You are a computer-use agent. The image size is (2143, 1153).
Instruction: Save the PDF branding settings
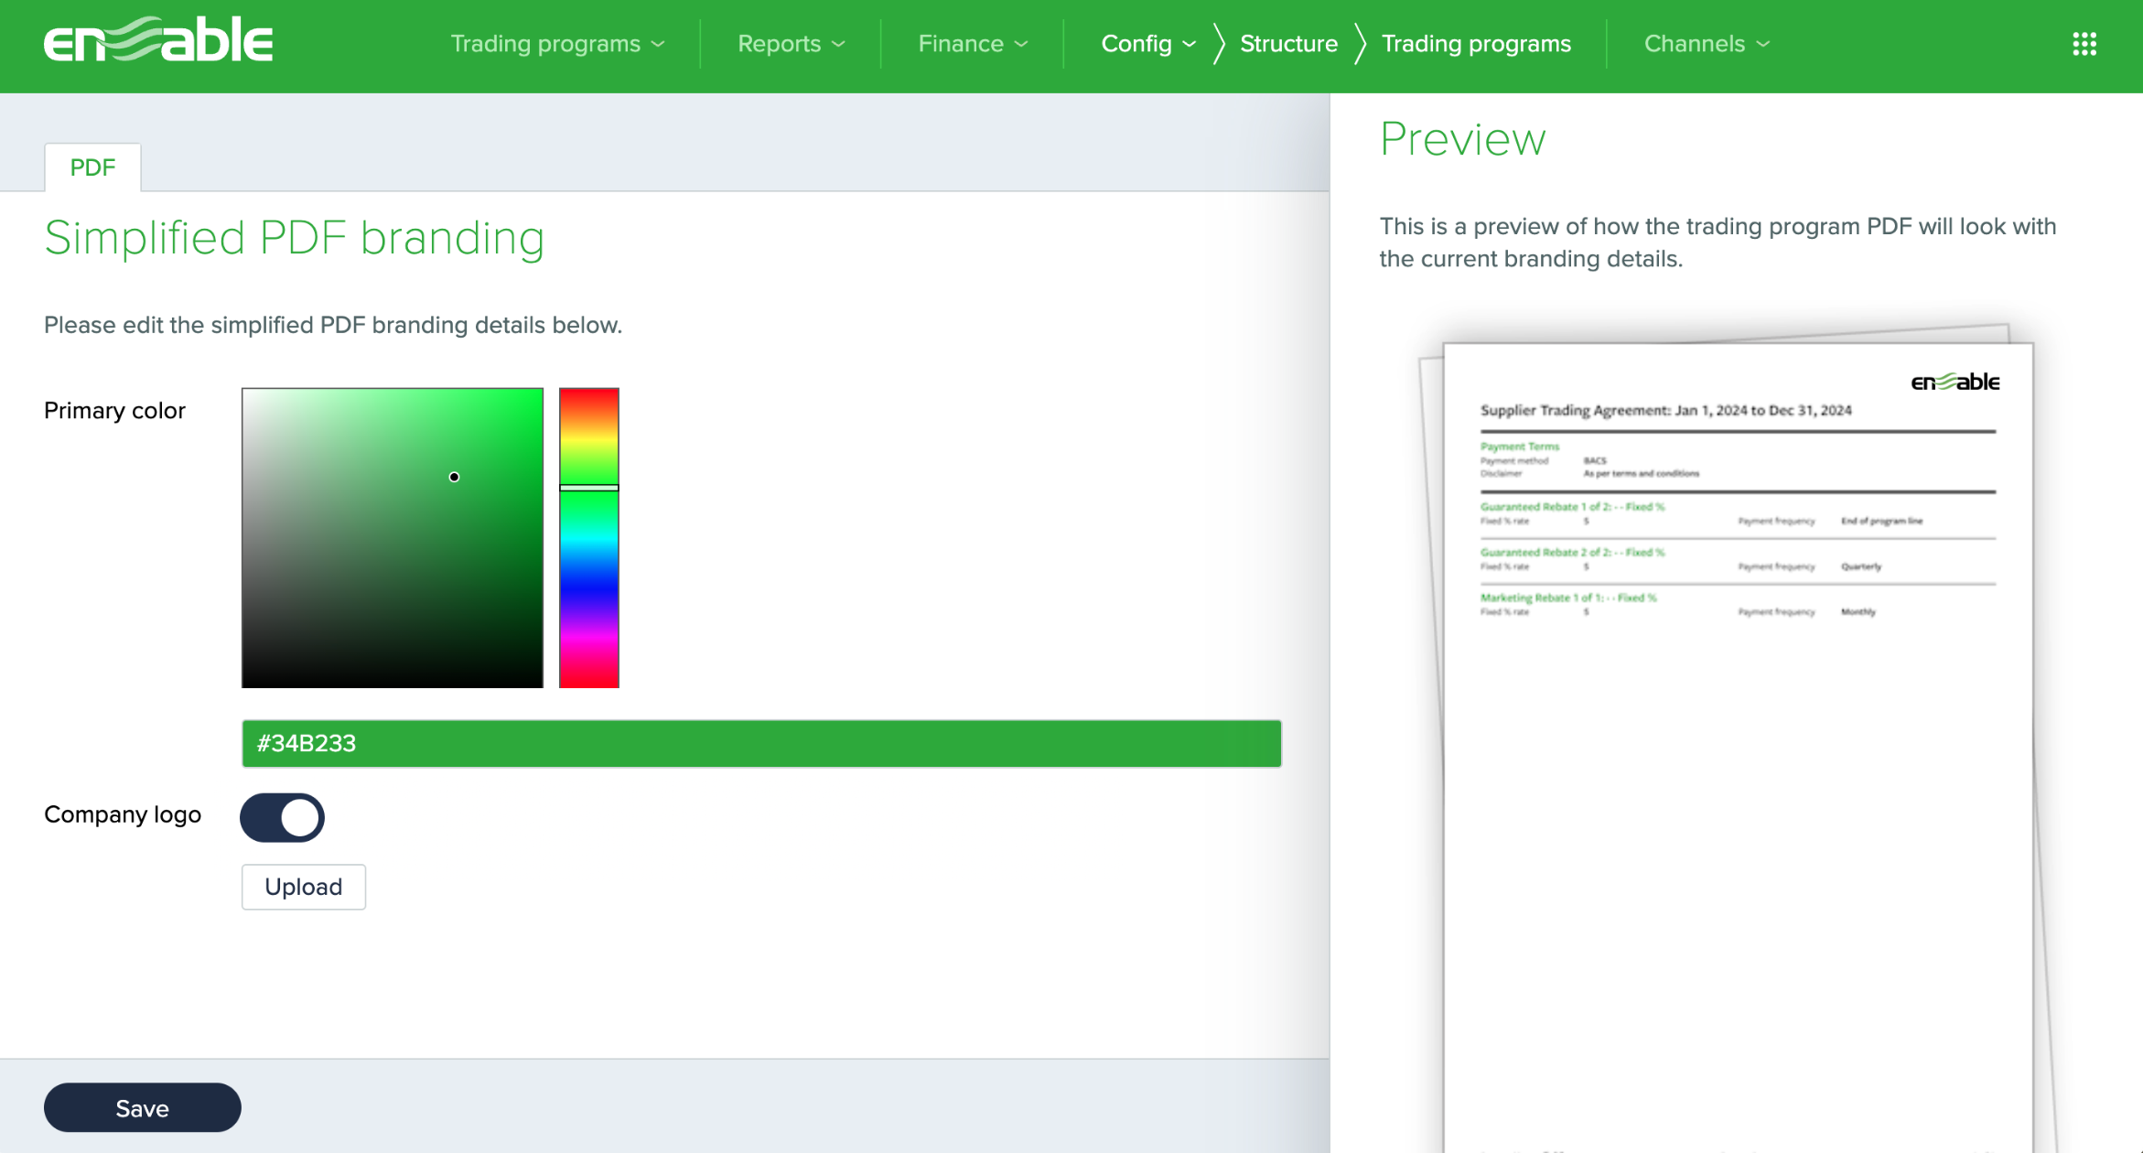click(x=143, y=1108)
